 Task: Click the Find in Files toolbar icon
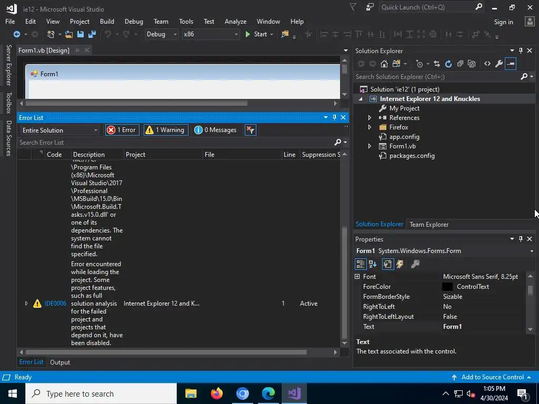pyautogui.click(x=285, y=34)
